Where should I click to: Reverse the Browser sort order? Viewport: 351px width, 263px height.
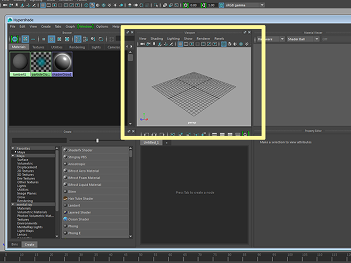point(101,39)
